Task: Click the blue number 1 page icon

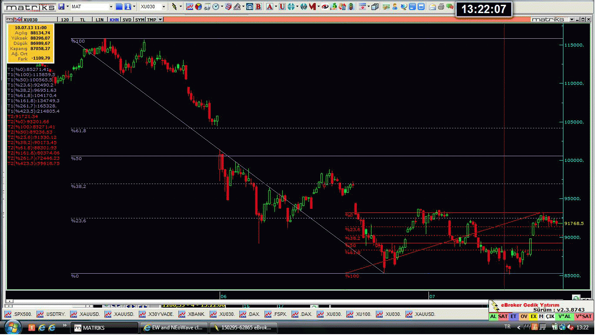Action: (x=127, y=7)
